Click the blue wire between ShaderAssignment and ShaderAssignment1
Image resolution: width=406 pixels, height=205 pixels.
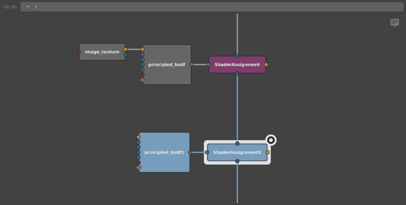pyautogui.click(x=237, y=108)
